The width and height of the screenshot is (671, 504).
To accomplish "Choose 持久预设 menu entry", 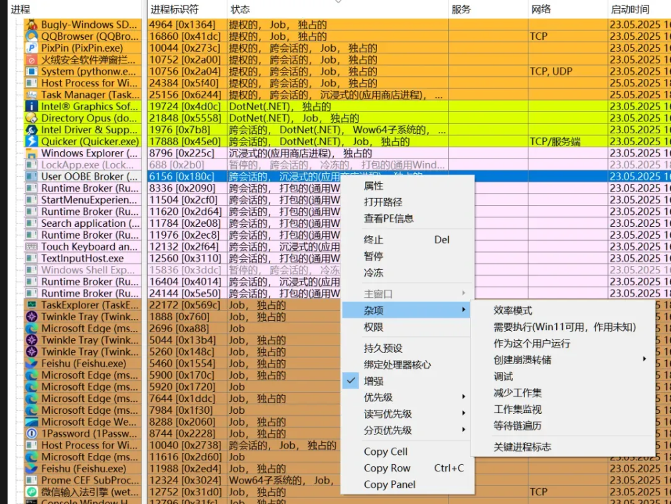I will (407, 348).
